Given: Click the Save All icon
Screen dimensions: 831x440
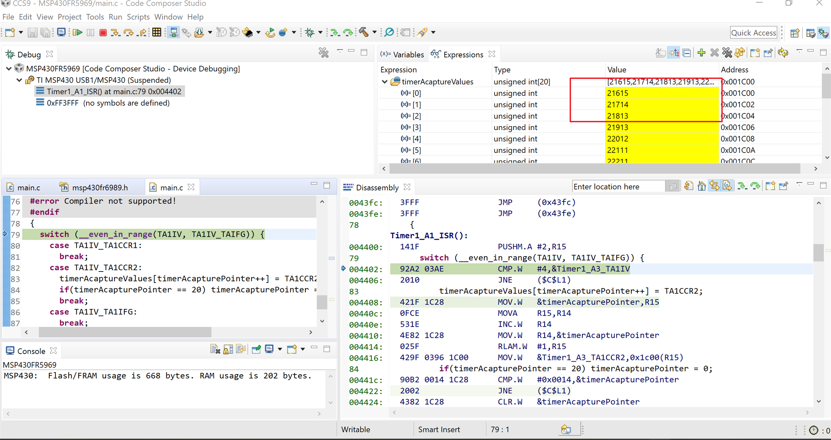Looking at the screenshot, I should click(45, 32).
